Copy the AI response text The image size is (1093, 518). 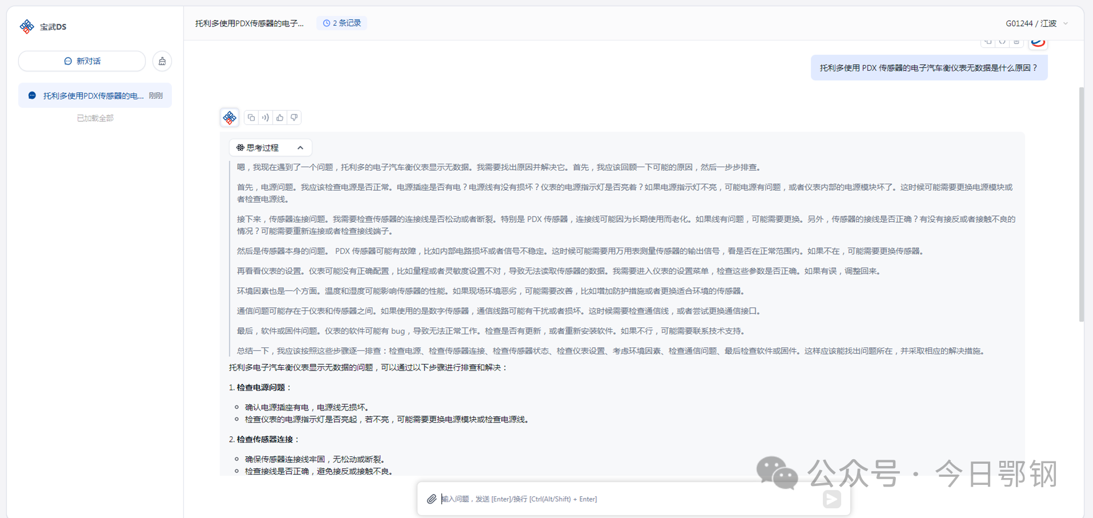(x=251, y=118)
